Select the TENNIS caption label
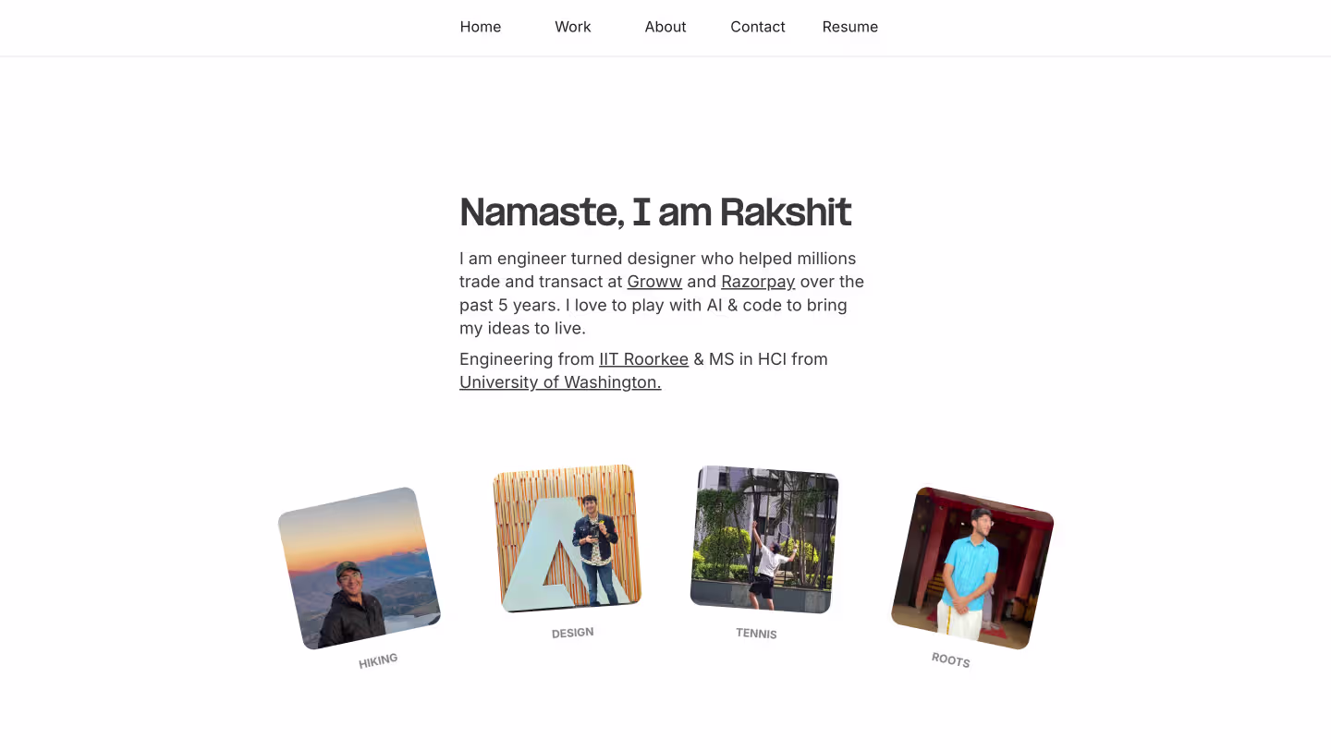Screen dimensions: 1331x750 (756, 634)
